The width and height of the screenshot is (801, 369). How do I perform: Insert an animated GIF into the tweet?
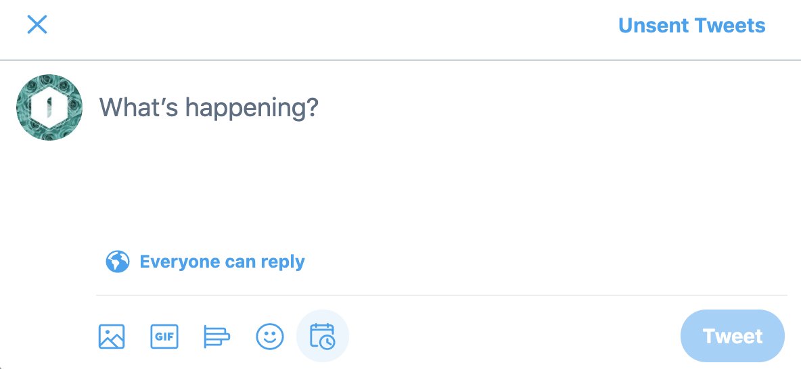click(164, 336)
